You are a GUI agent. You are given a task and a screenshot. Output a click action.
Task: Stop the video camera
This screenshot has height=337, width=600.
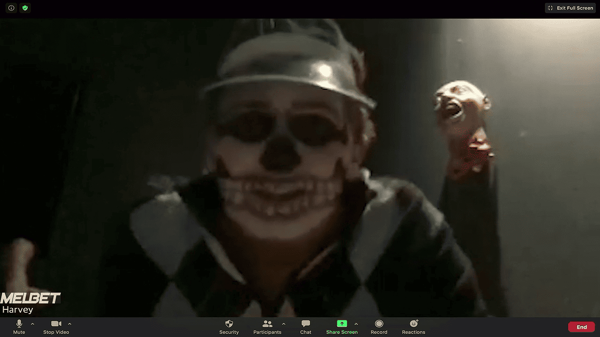[x=56, y=327]
